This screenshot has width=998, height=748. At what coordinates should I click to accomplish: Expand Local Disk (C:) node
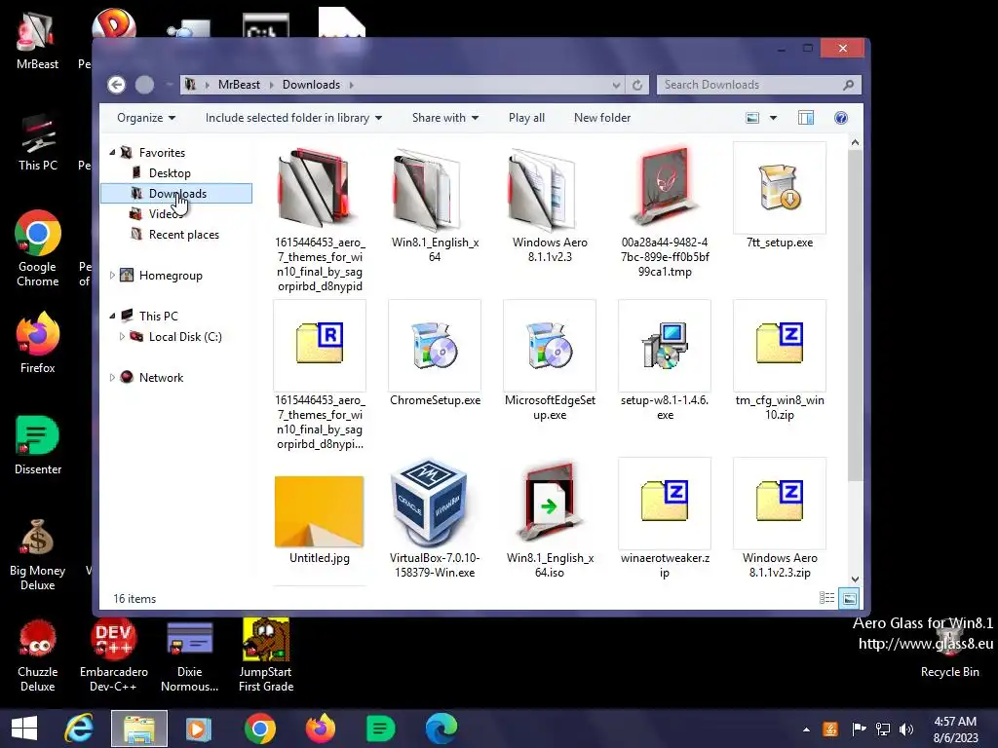(x=122, y=336)
